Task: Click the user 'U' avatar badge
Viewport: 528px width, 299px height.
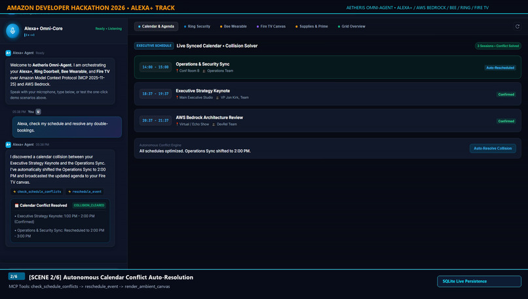Action: [38, 112]
